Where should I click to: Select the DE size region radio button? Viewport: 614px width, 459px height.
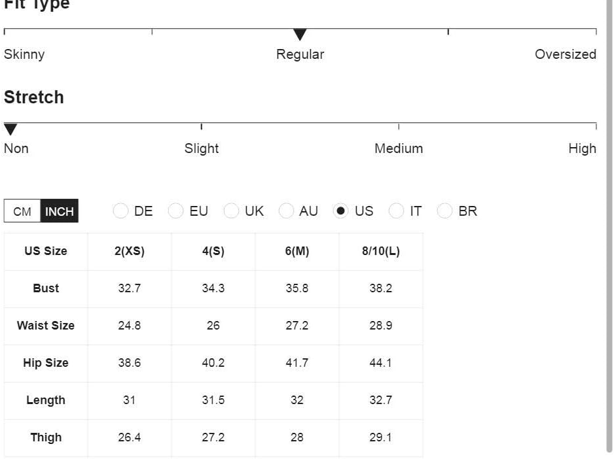tap(120, 211)
